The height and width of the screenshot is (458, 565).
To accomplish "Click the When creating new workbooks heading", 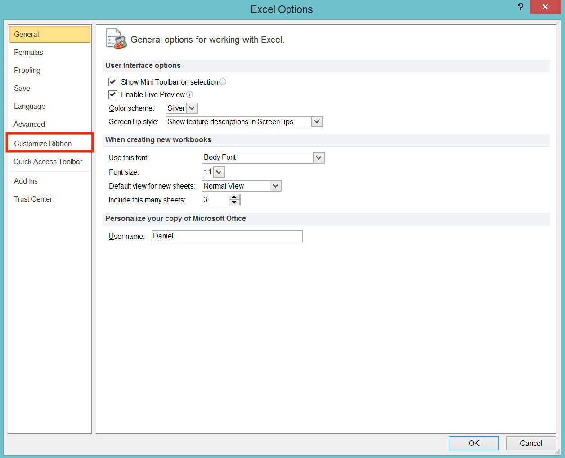I will pos(158,139).
